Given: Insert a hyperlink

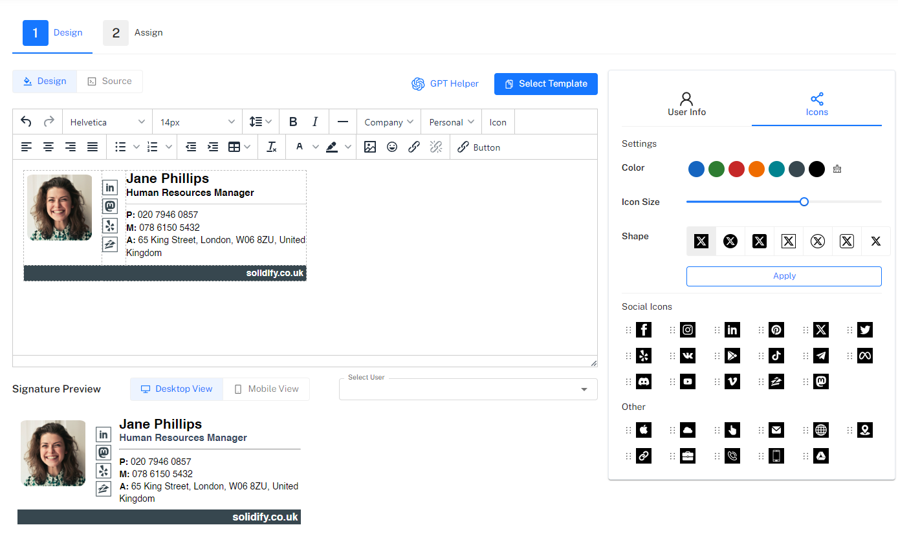Looking at the screenshot, I should [414, 147].
